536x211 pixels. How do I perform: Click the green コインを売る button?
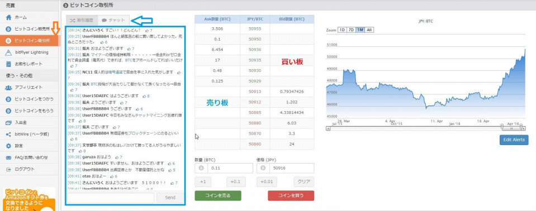click(218, 195)
